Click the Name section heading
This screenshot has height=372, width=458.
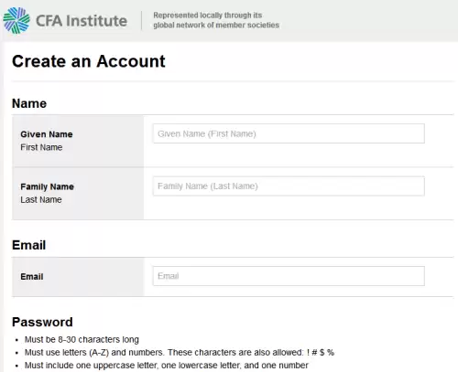[x=29, y=103]
